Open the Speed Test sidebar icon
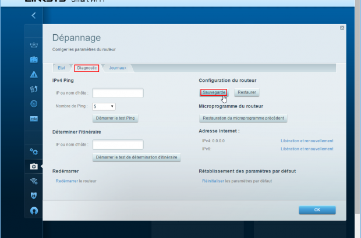Screen dimensions: 361x238 pos(34,104)
